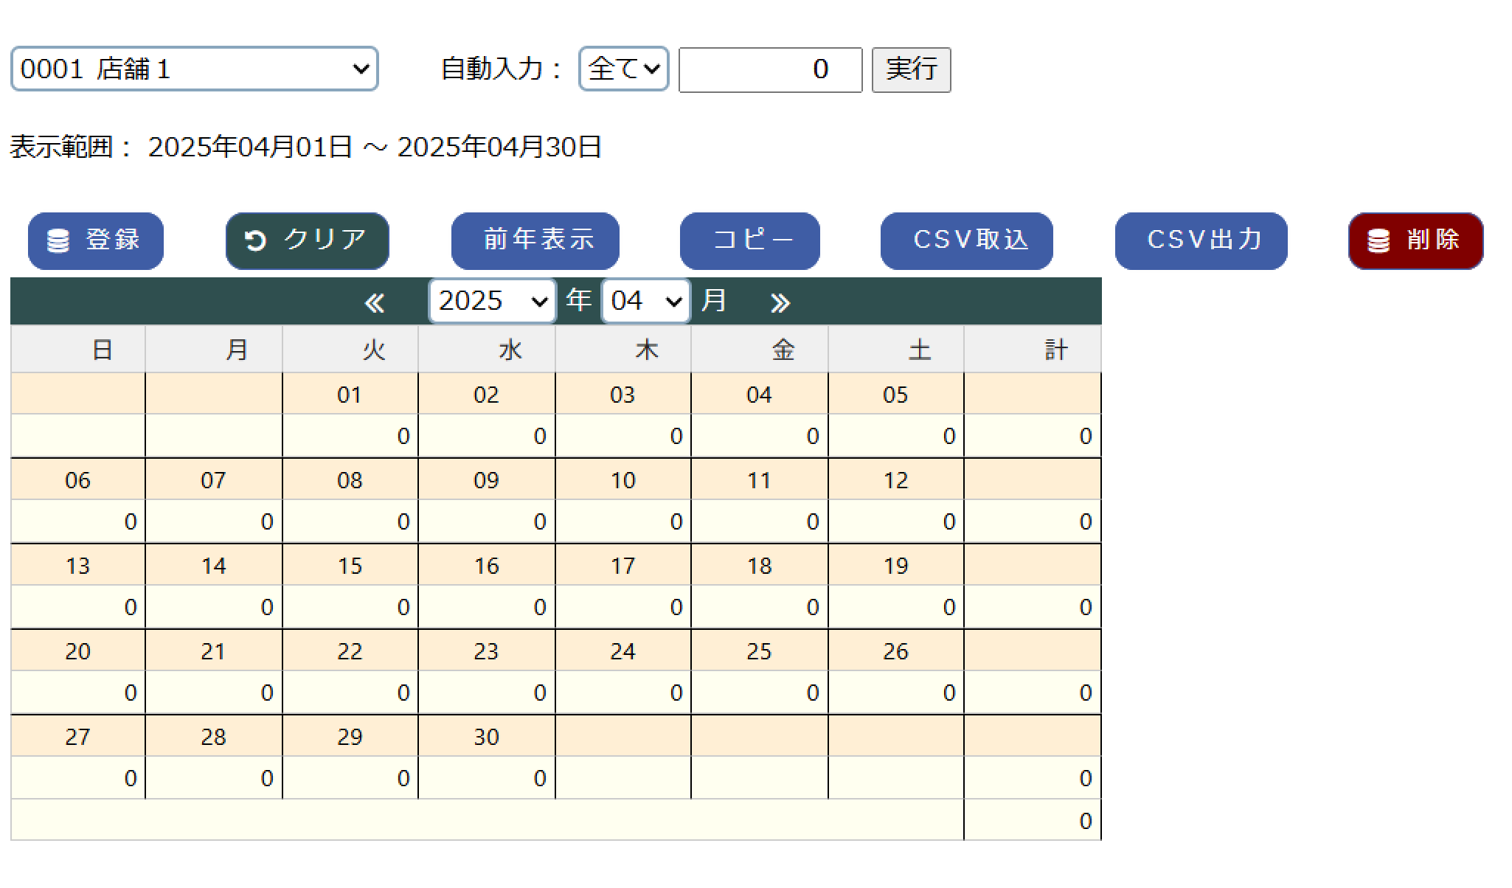Click the value cell under day 30
Viewport: 1512px width, 888px height.
pyautogui.click(x=487, y=777)
